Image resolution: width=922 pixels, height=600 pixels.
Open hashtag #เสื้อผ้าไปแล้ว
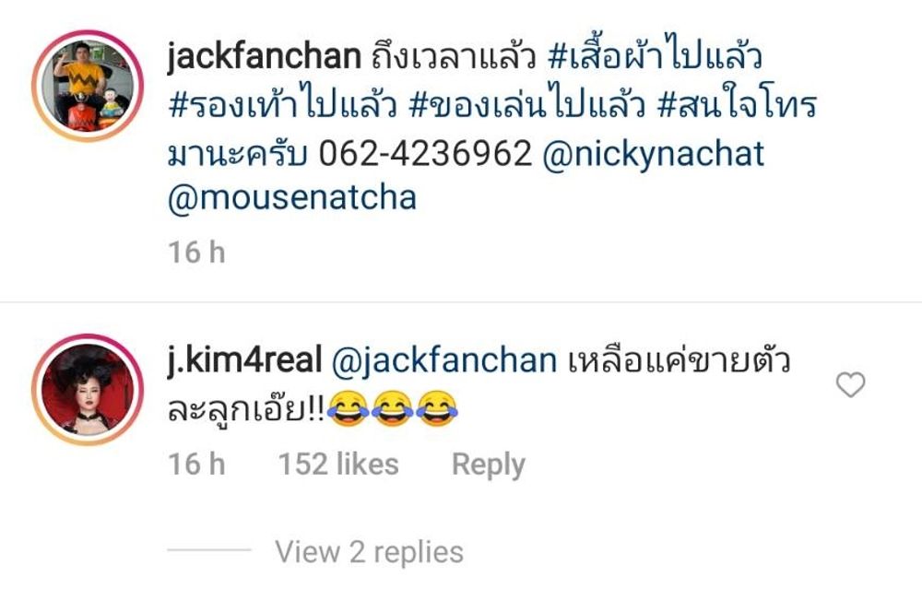coord(655,56)
